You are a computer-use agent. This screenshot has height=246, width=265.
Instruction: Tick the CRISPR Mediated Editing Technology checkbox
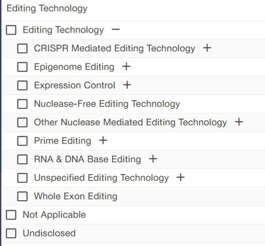(x=22, y=49)
